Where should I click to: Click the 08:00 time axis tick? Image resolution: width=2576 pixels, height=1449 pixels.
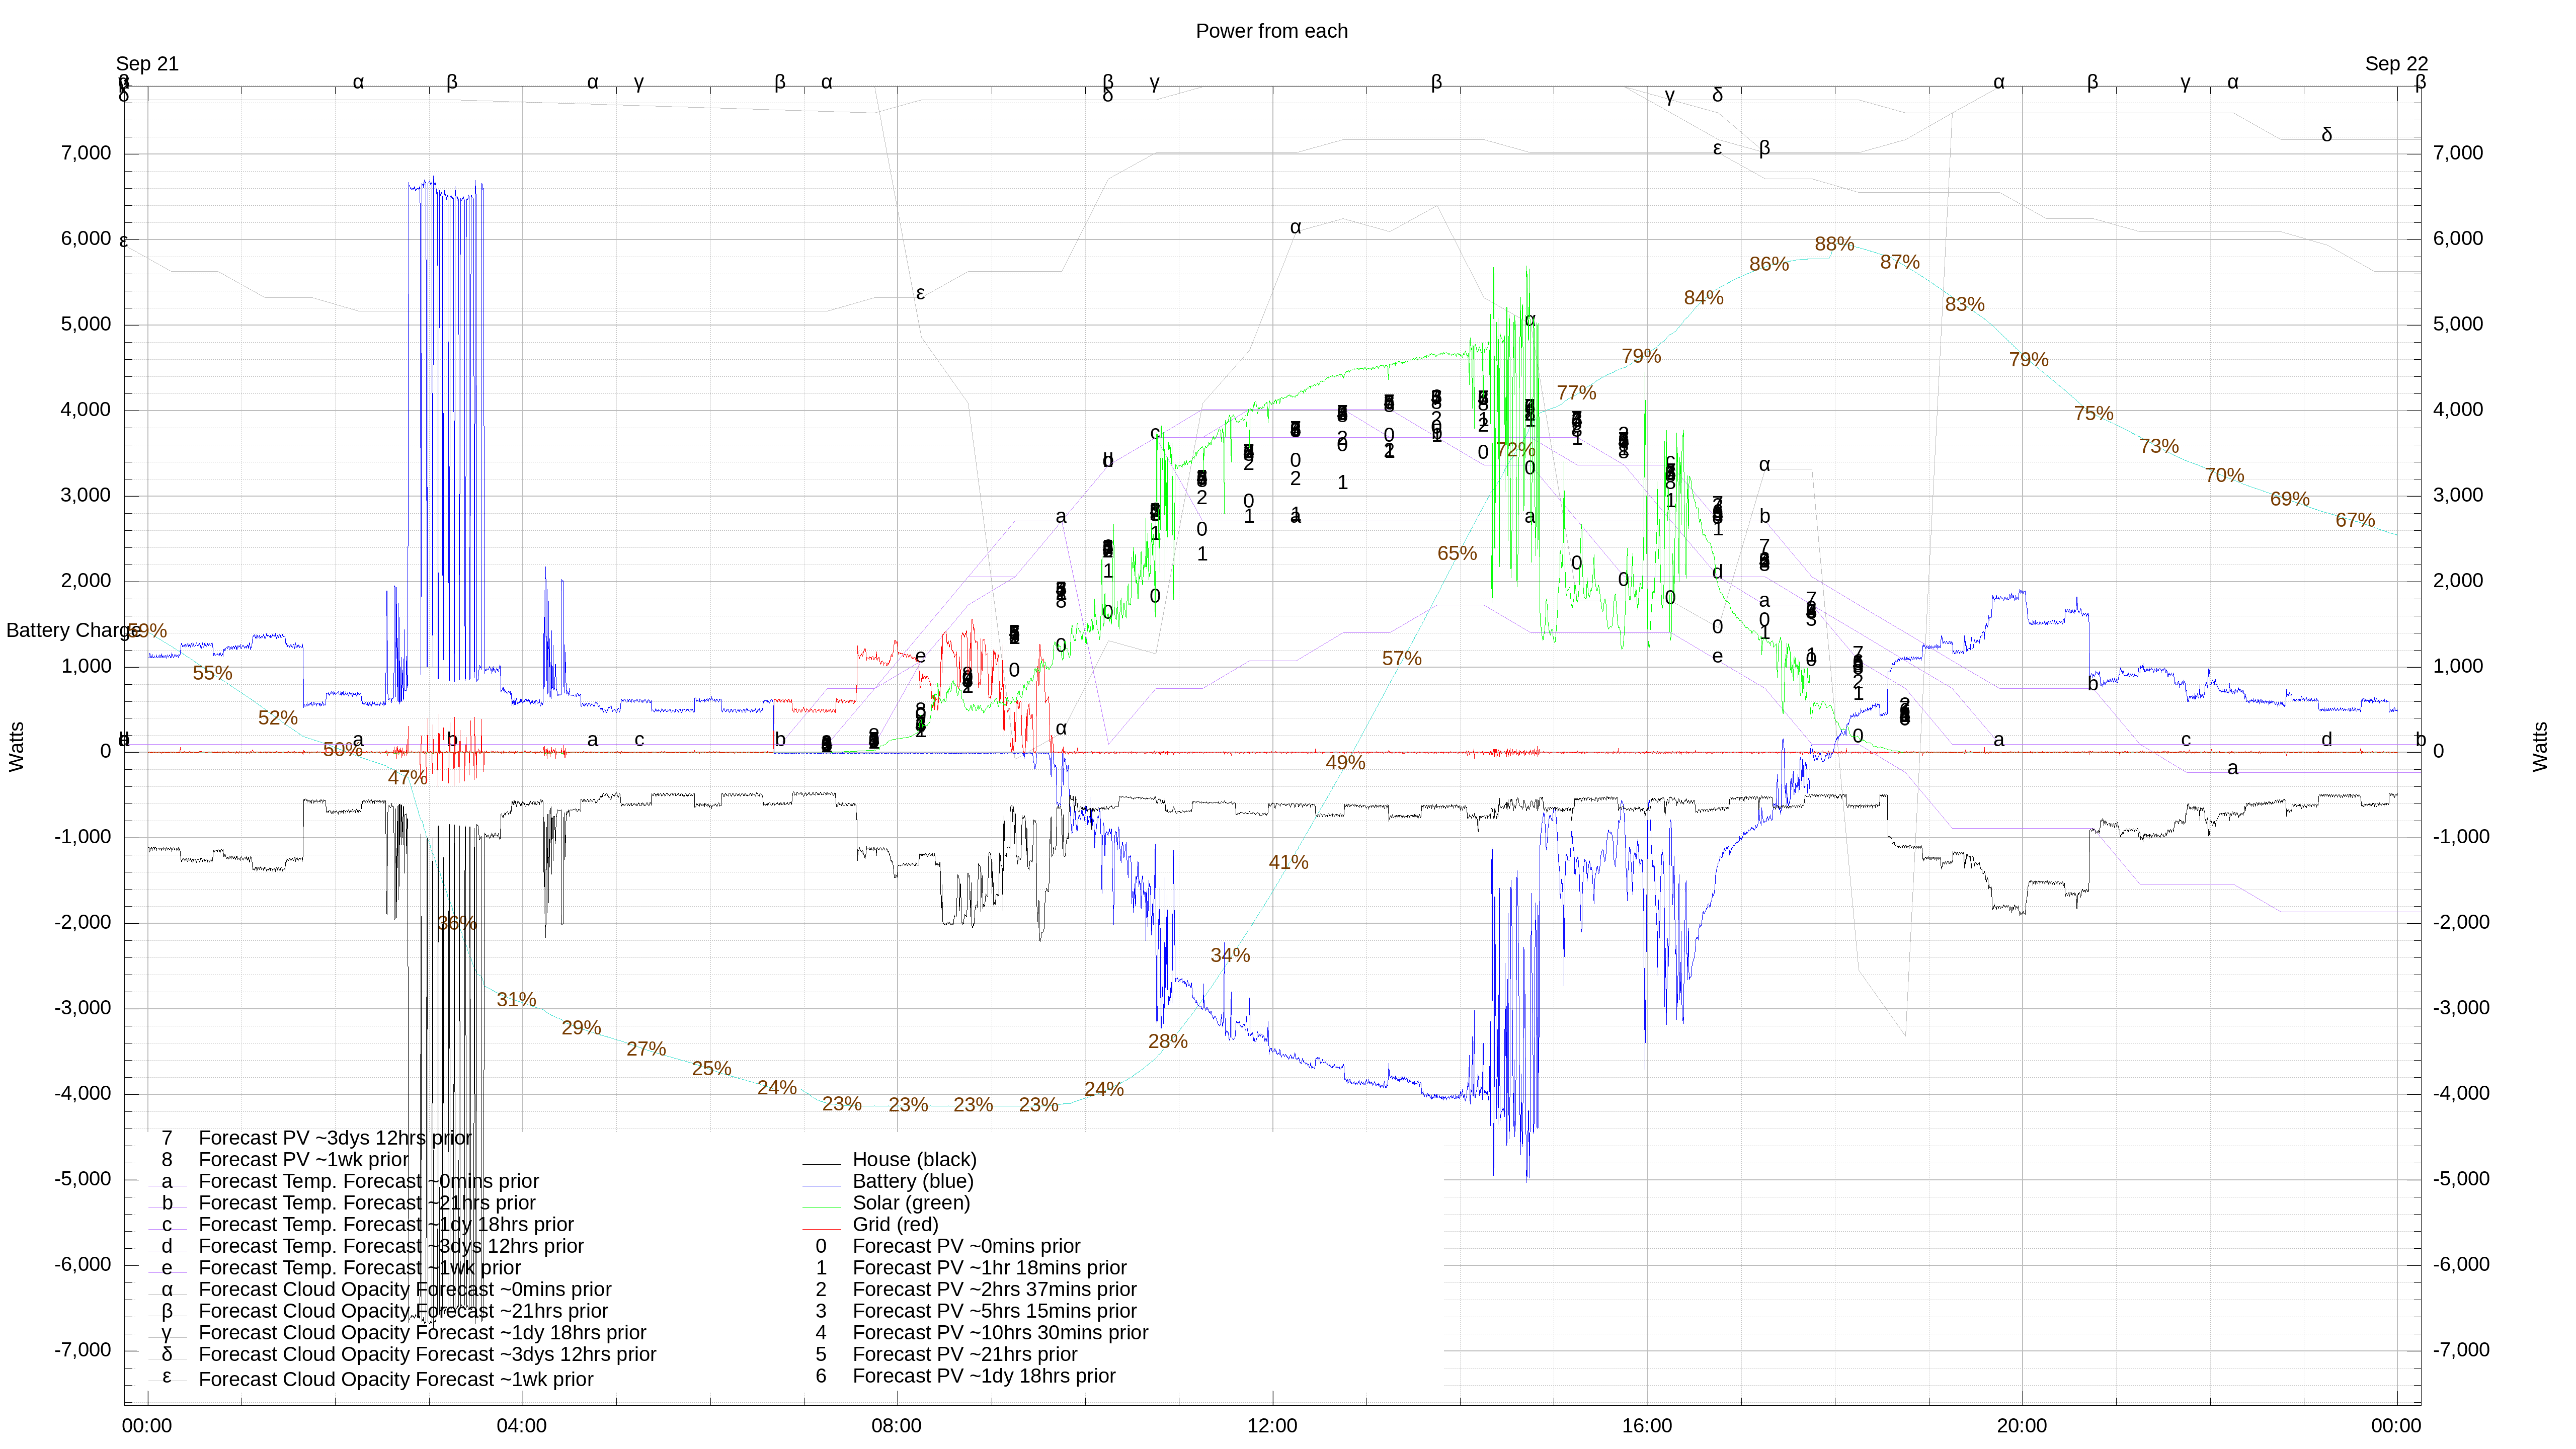coord(896,1426)
